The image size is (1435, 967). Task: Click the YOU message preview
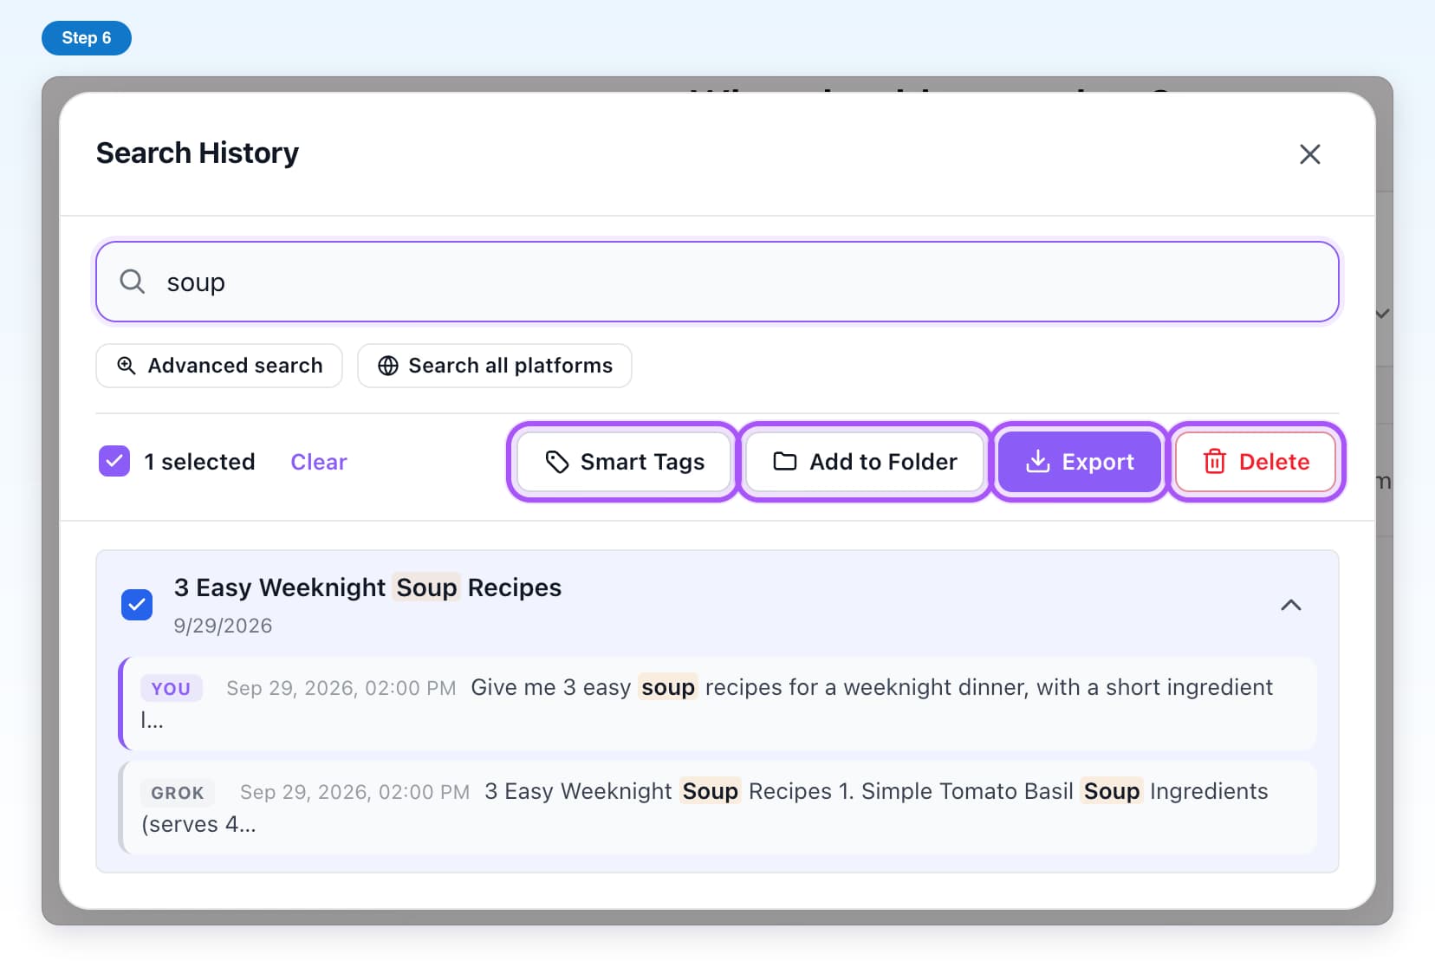[717, 703]
